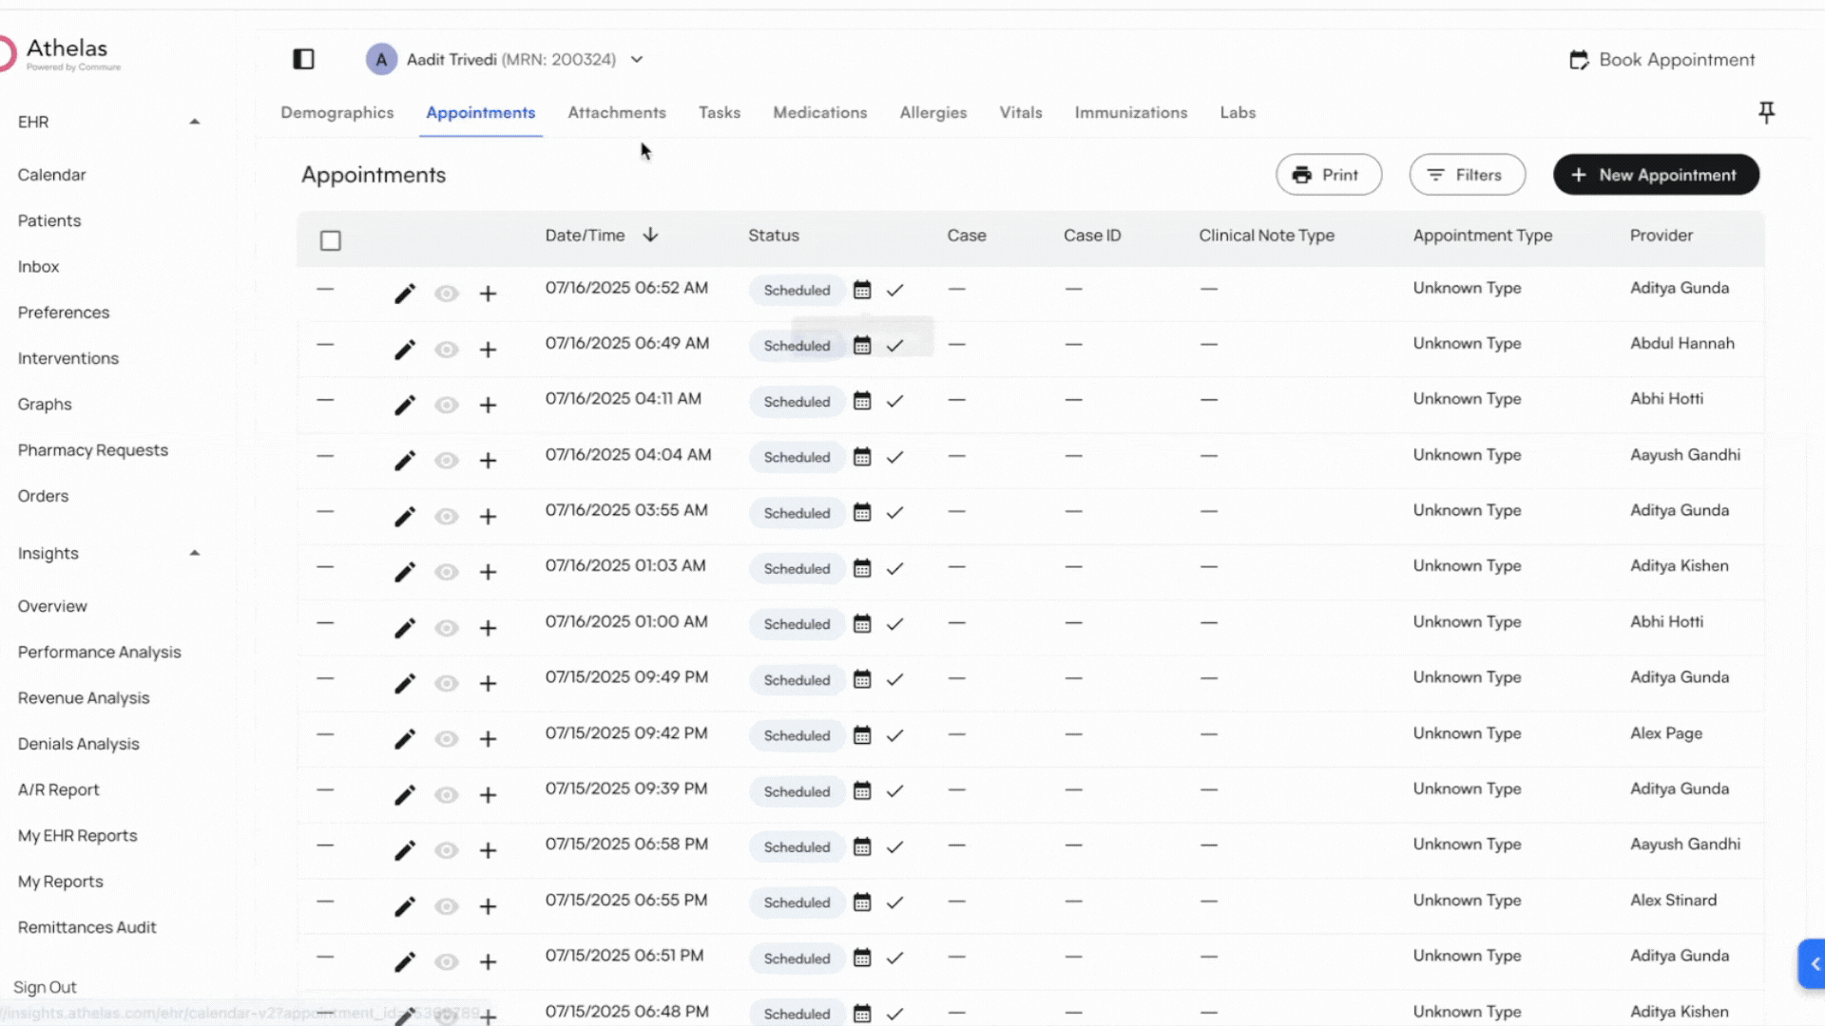This screenshot has height=1026, width=1825.
Task: Open the Aadit Trivedi patient dropdown
Action: [637, 59]
